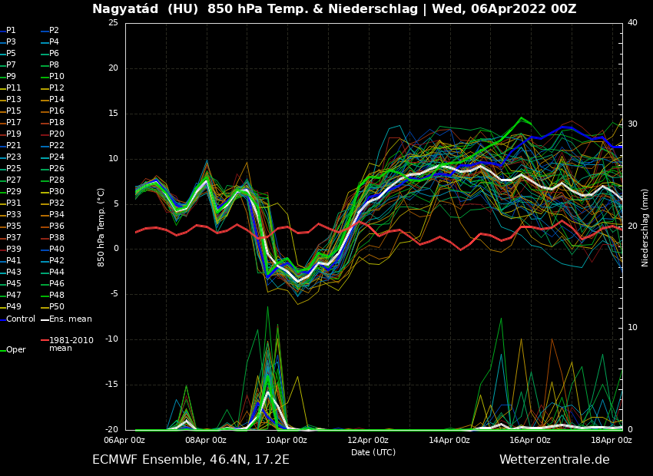Click the 40 tick on precipitation axis
Viewport: 653px width, 476px height.
(632, 23)
